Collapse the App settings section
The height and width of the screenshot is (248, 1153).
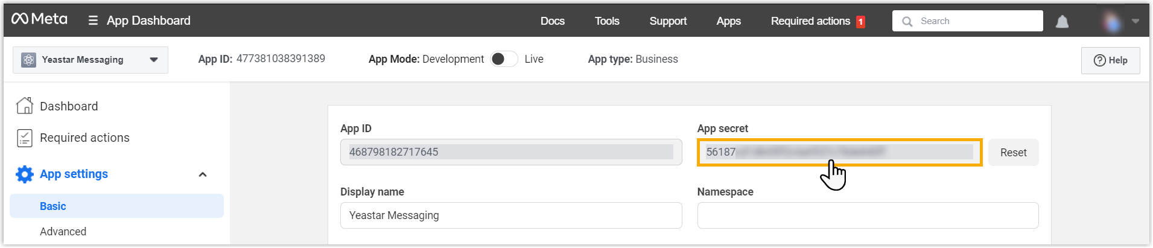(x=203, y=174)
